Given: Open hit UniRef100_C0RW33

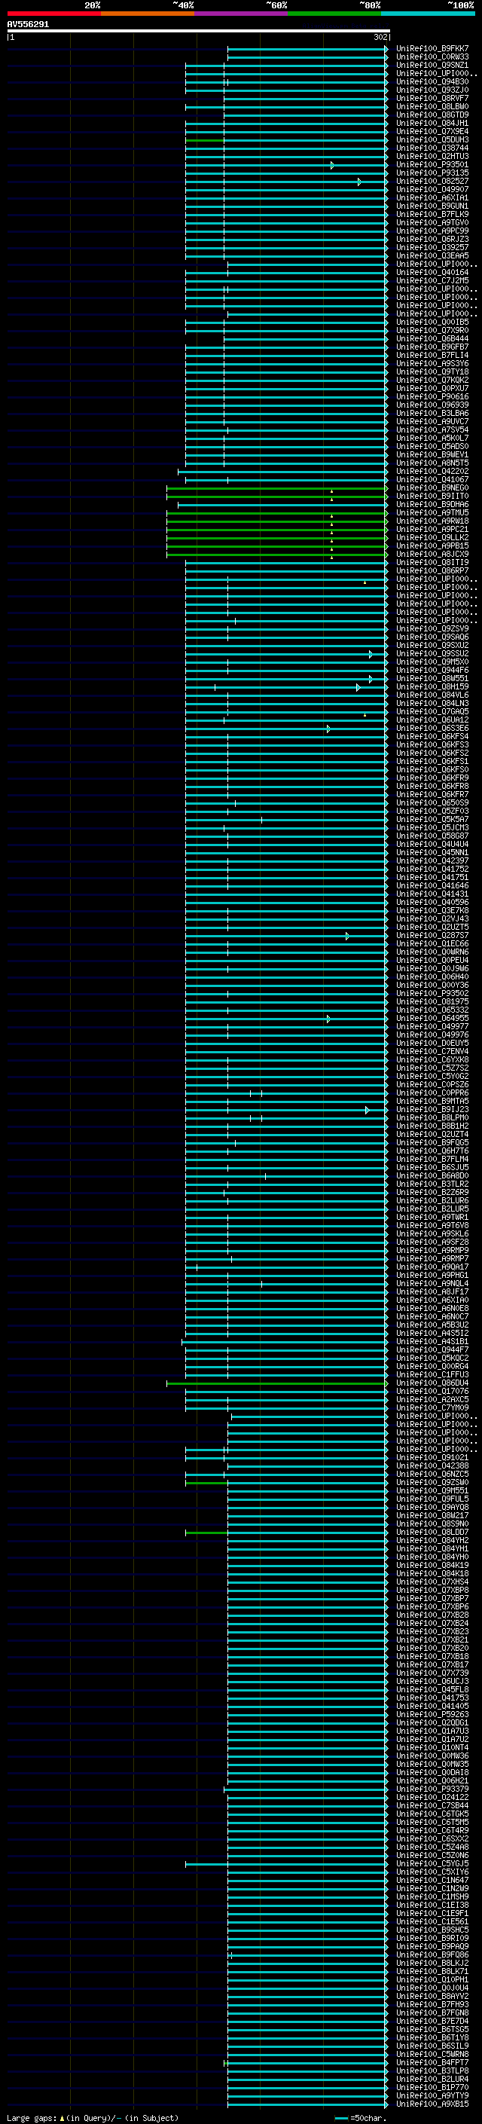Looking at the screenshot, I should point(432,57).
